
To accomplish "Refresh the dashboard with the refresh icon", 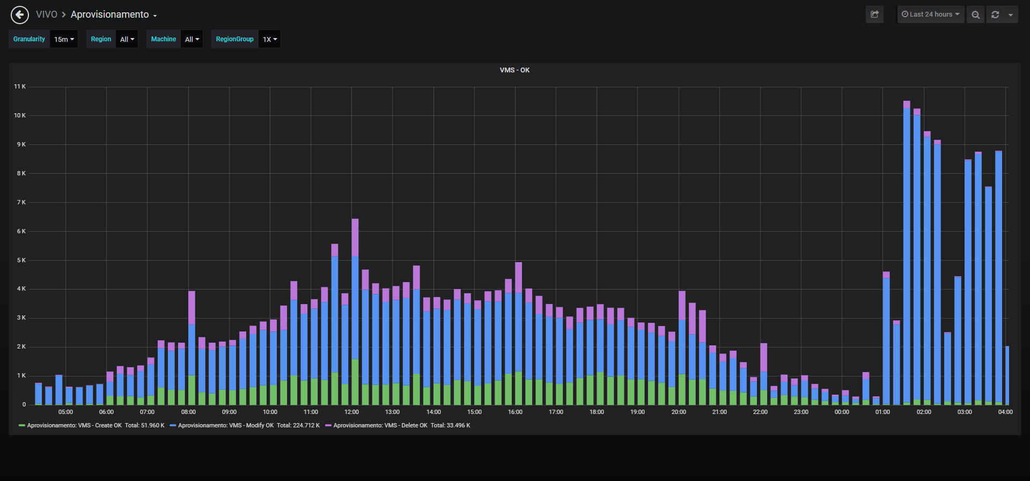I will [x=995, y=14].
